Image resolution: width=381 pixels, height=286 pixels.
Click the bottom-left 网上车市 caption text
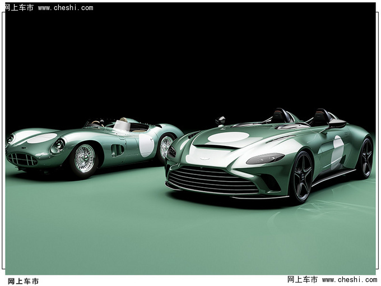pyautogui.click(x=24, y=281)
